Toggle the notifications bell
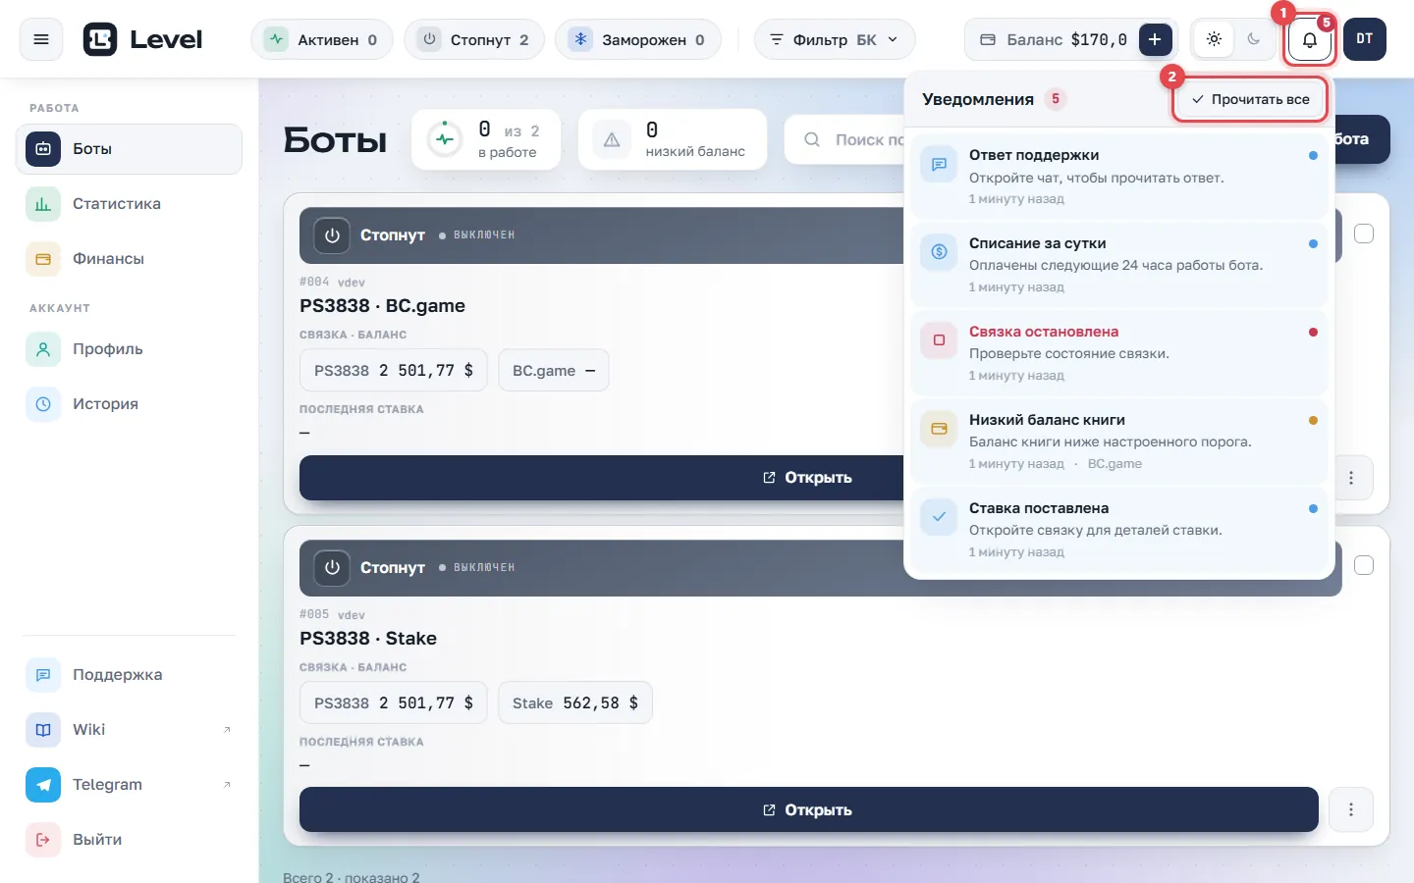This screenshot has height=883, width=1414. tap(1310, 39)
